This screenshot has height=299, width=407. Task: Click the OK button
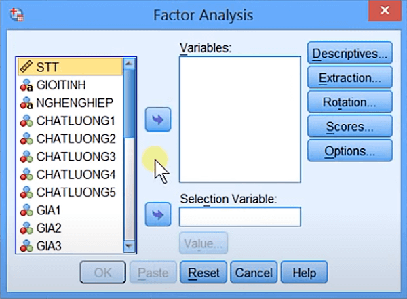(103, 273)
